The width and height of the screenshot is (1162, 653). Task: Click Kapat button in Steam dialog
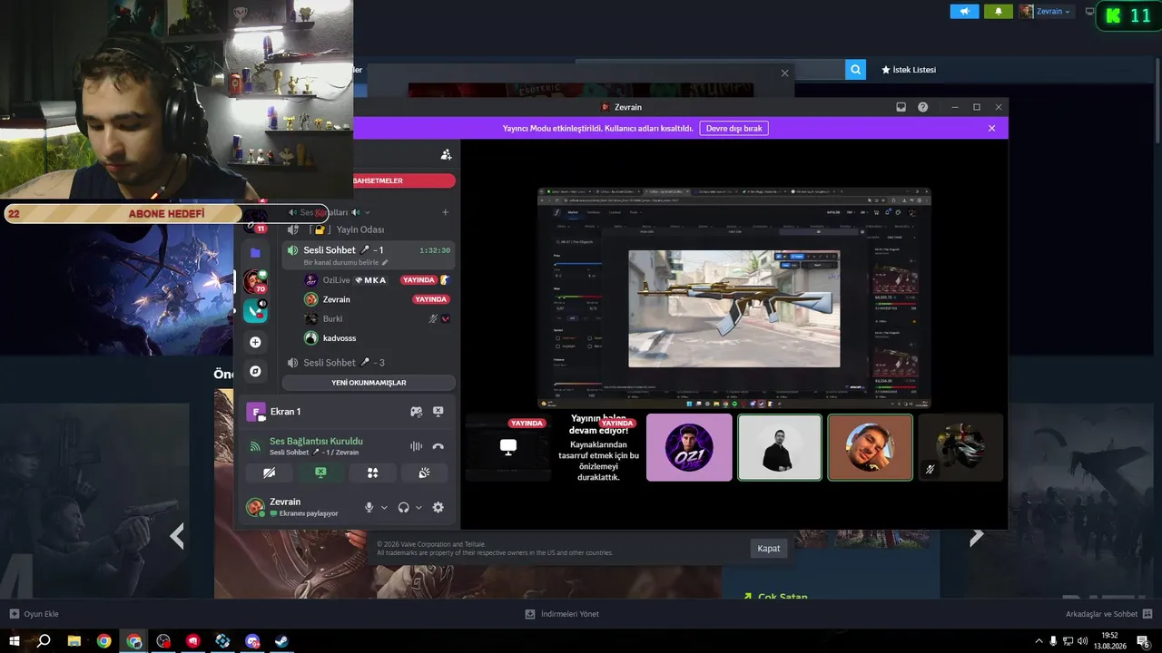click(x=769, y=549)
